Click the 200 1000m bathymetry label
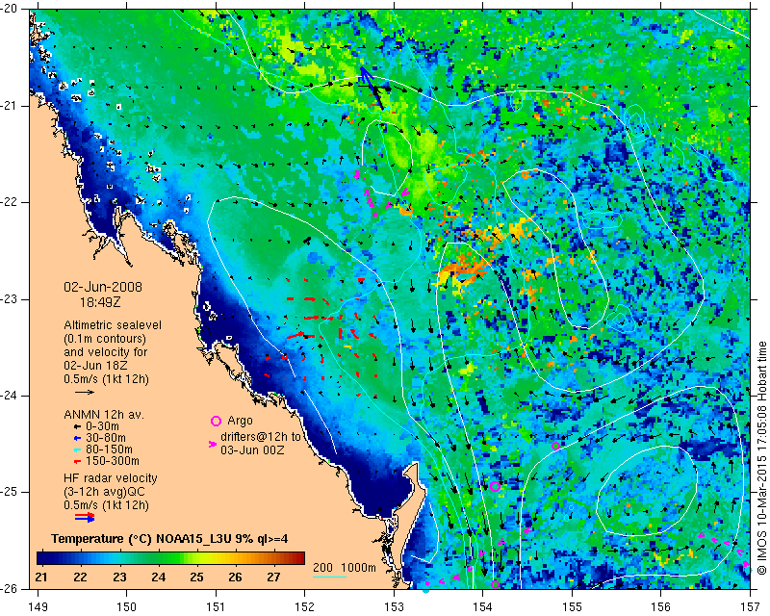The image size is (770, 616). click(x=345, y=568)
